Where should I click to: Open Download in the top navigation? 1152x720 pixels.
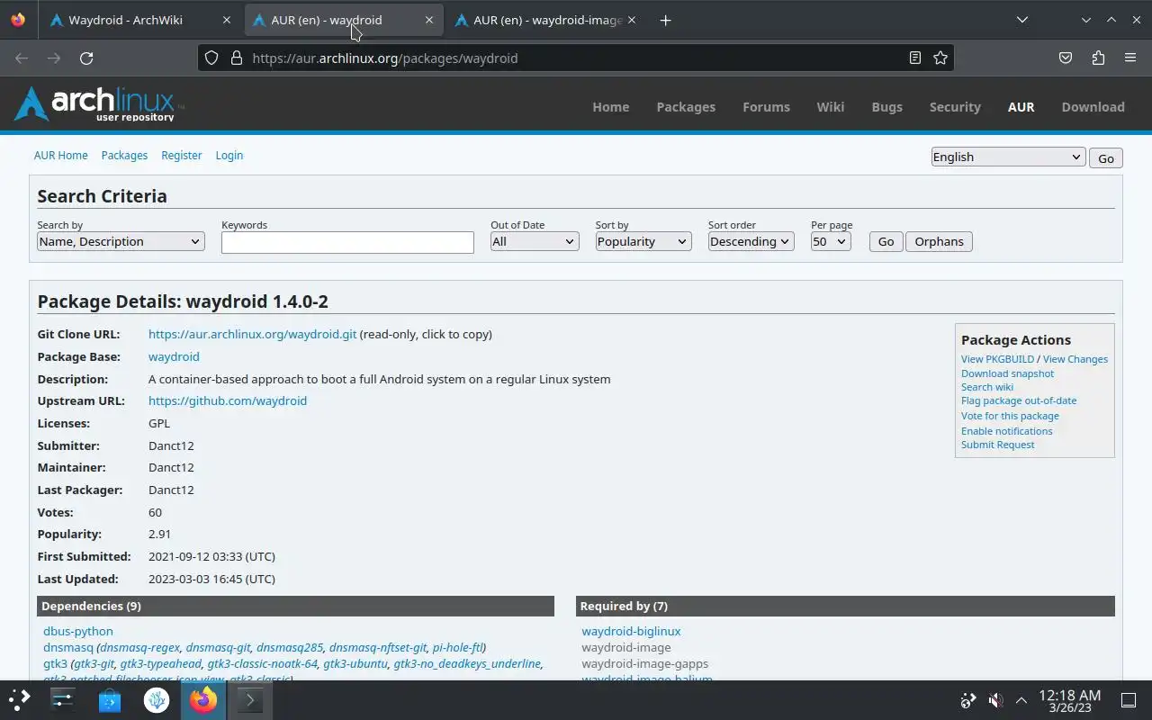(1093, 106)
